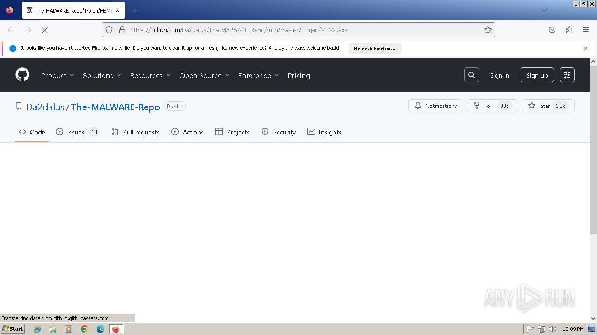The image size is (597, 335).
Task: Click the Firefox shield tracking protection icon
Action: 109,30
